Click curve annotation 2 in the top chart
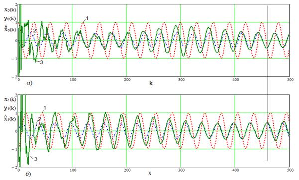Viewport: 299px width, 180px height. [x=35, y=31]
